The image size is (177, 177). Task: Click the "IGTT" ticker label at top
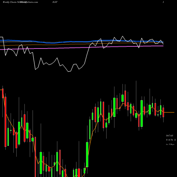pyautogui.click(x=55, y=2)
